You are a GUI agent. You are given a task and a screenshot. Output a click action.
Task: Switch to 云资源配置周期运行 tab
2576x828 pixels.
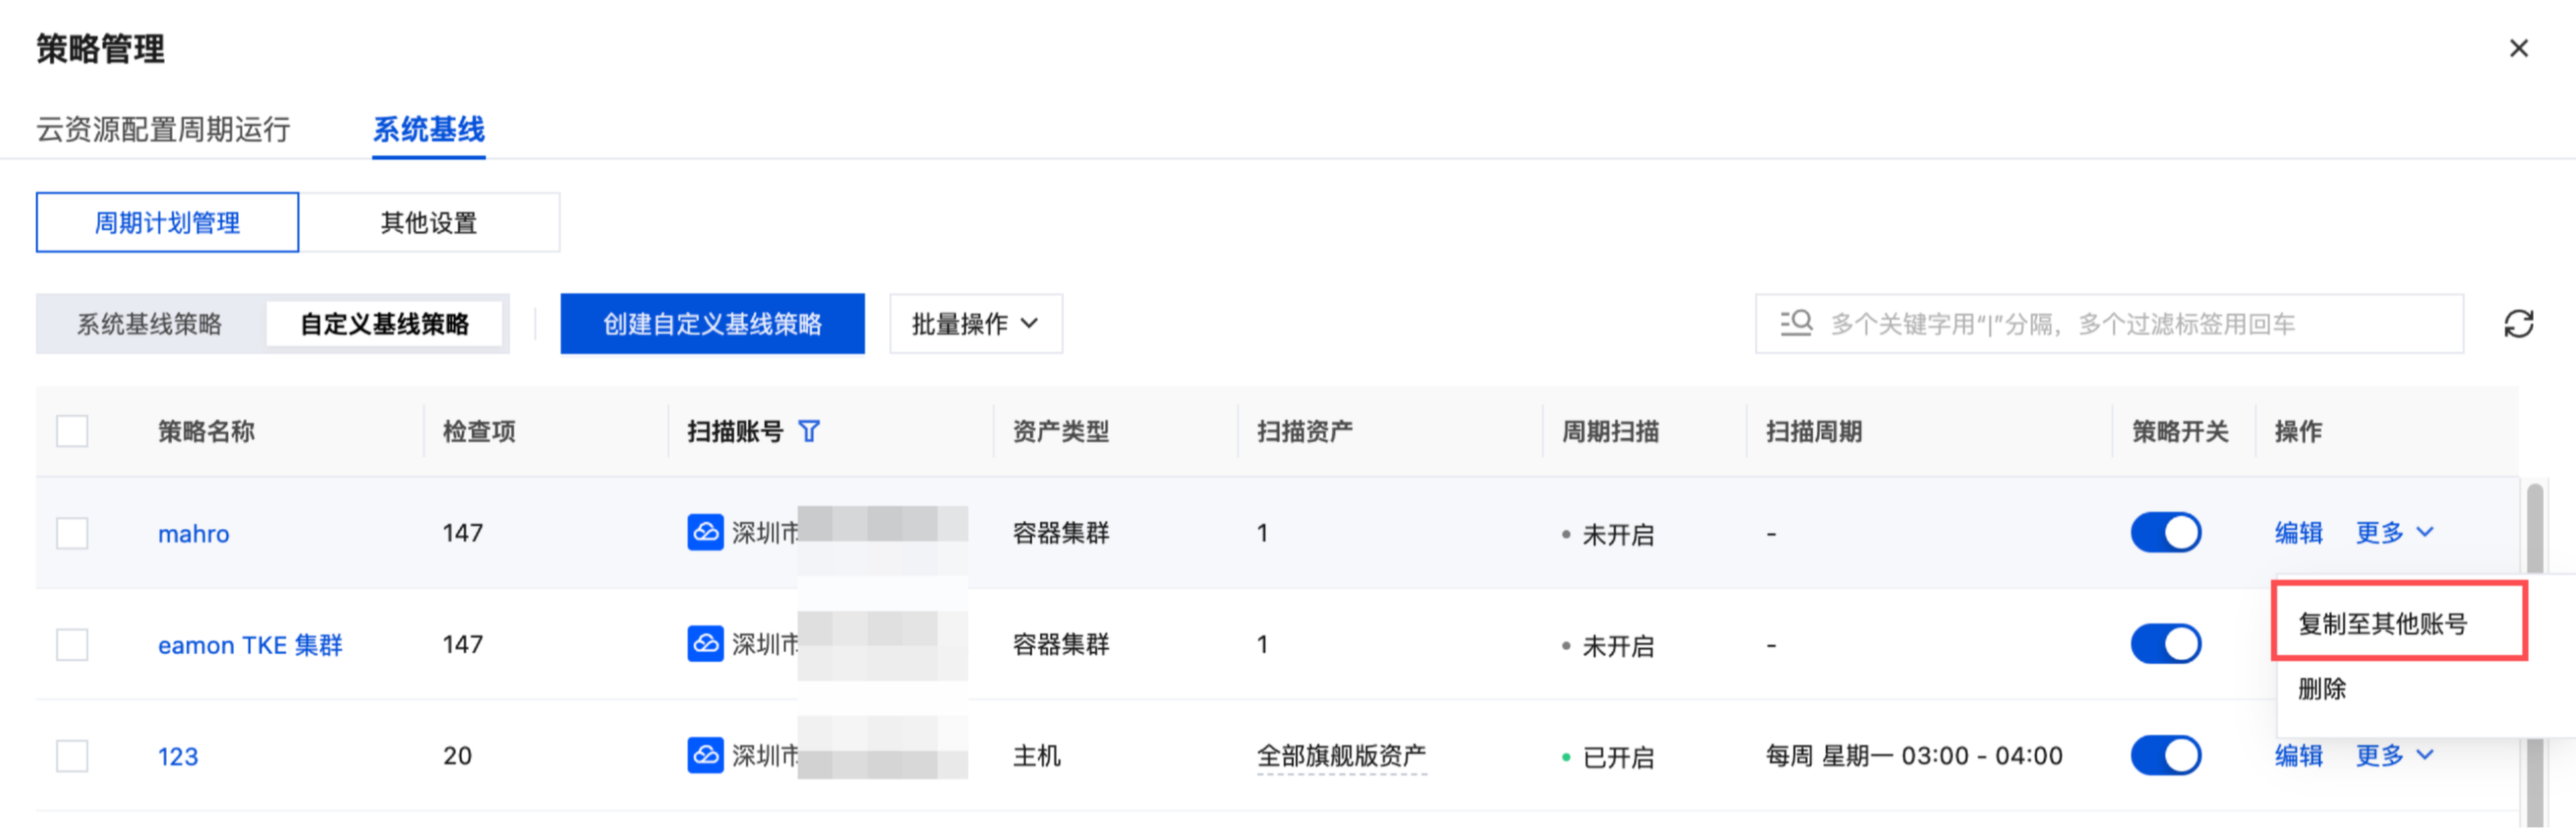click(163, 129)
